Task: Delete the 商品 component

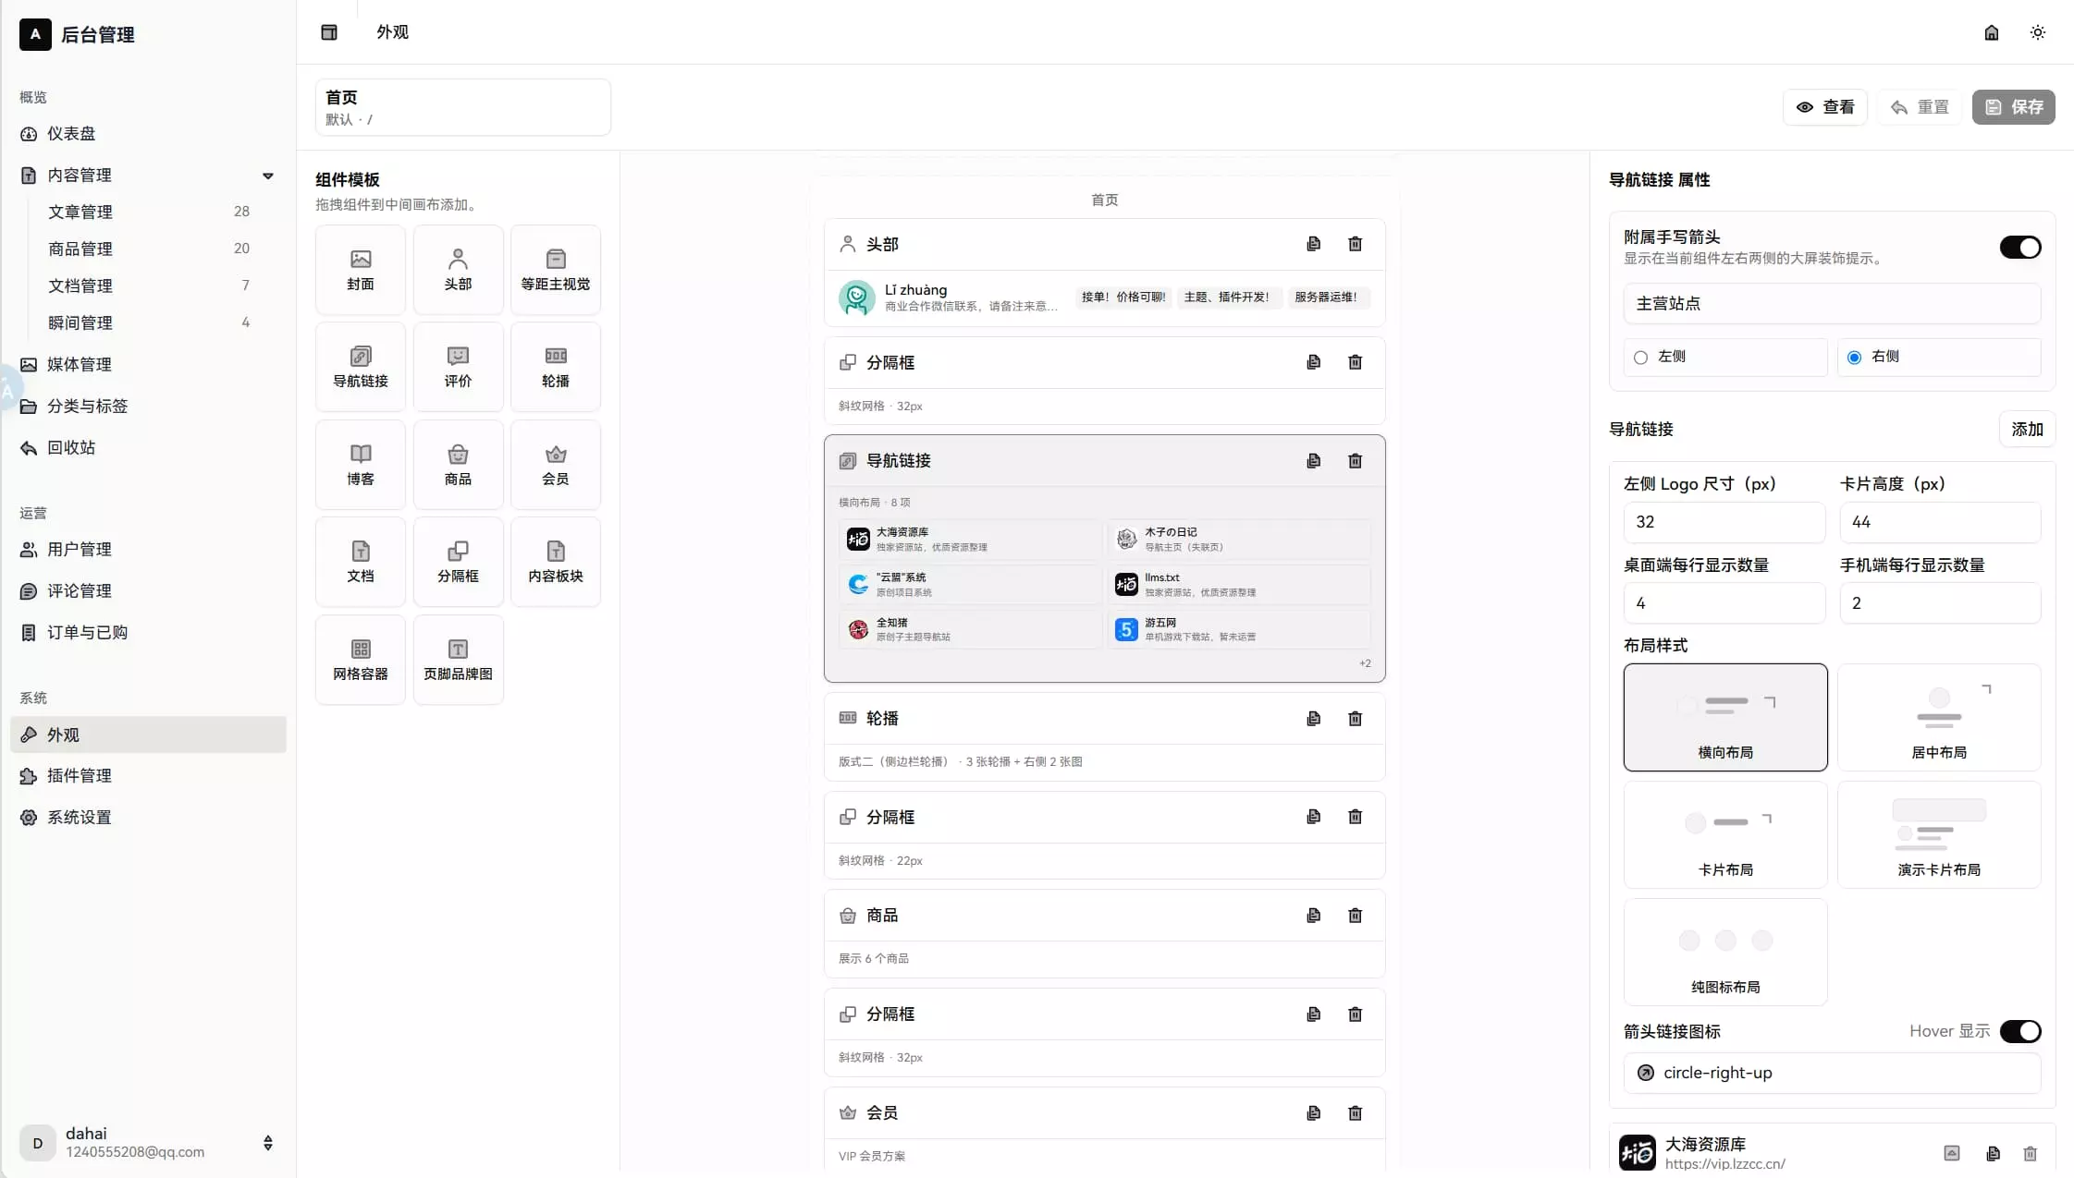Action: click(1355, 916)
